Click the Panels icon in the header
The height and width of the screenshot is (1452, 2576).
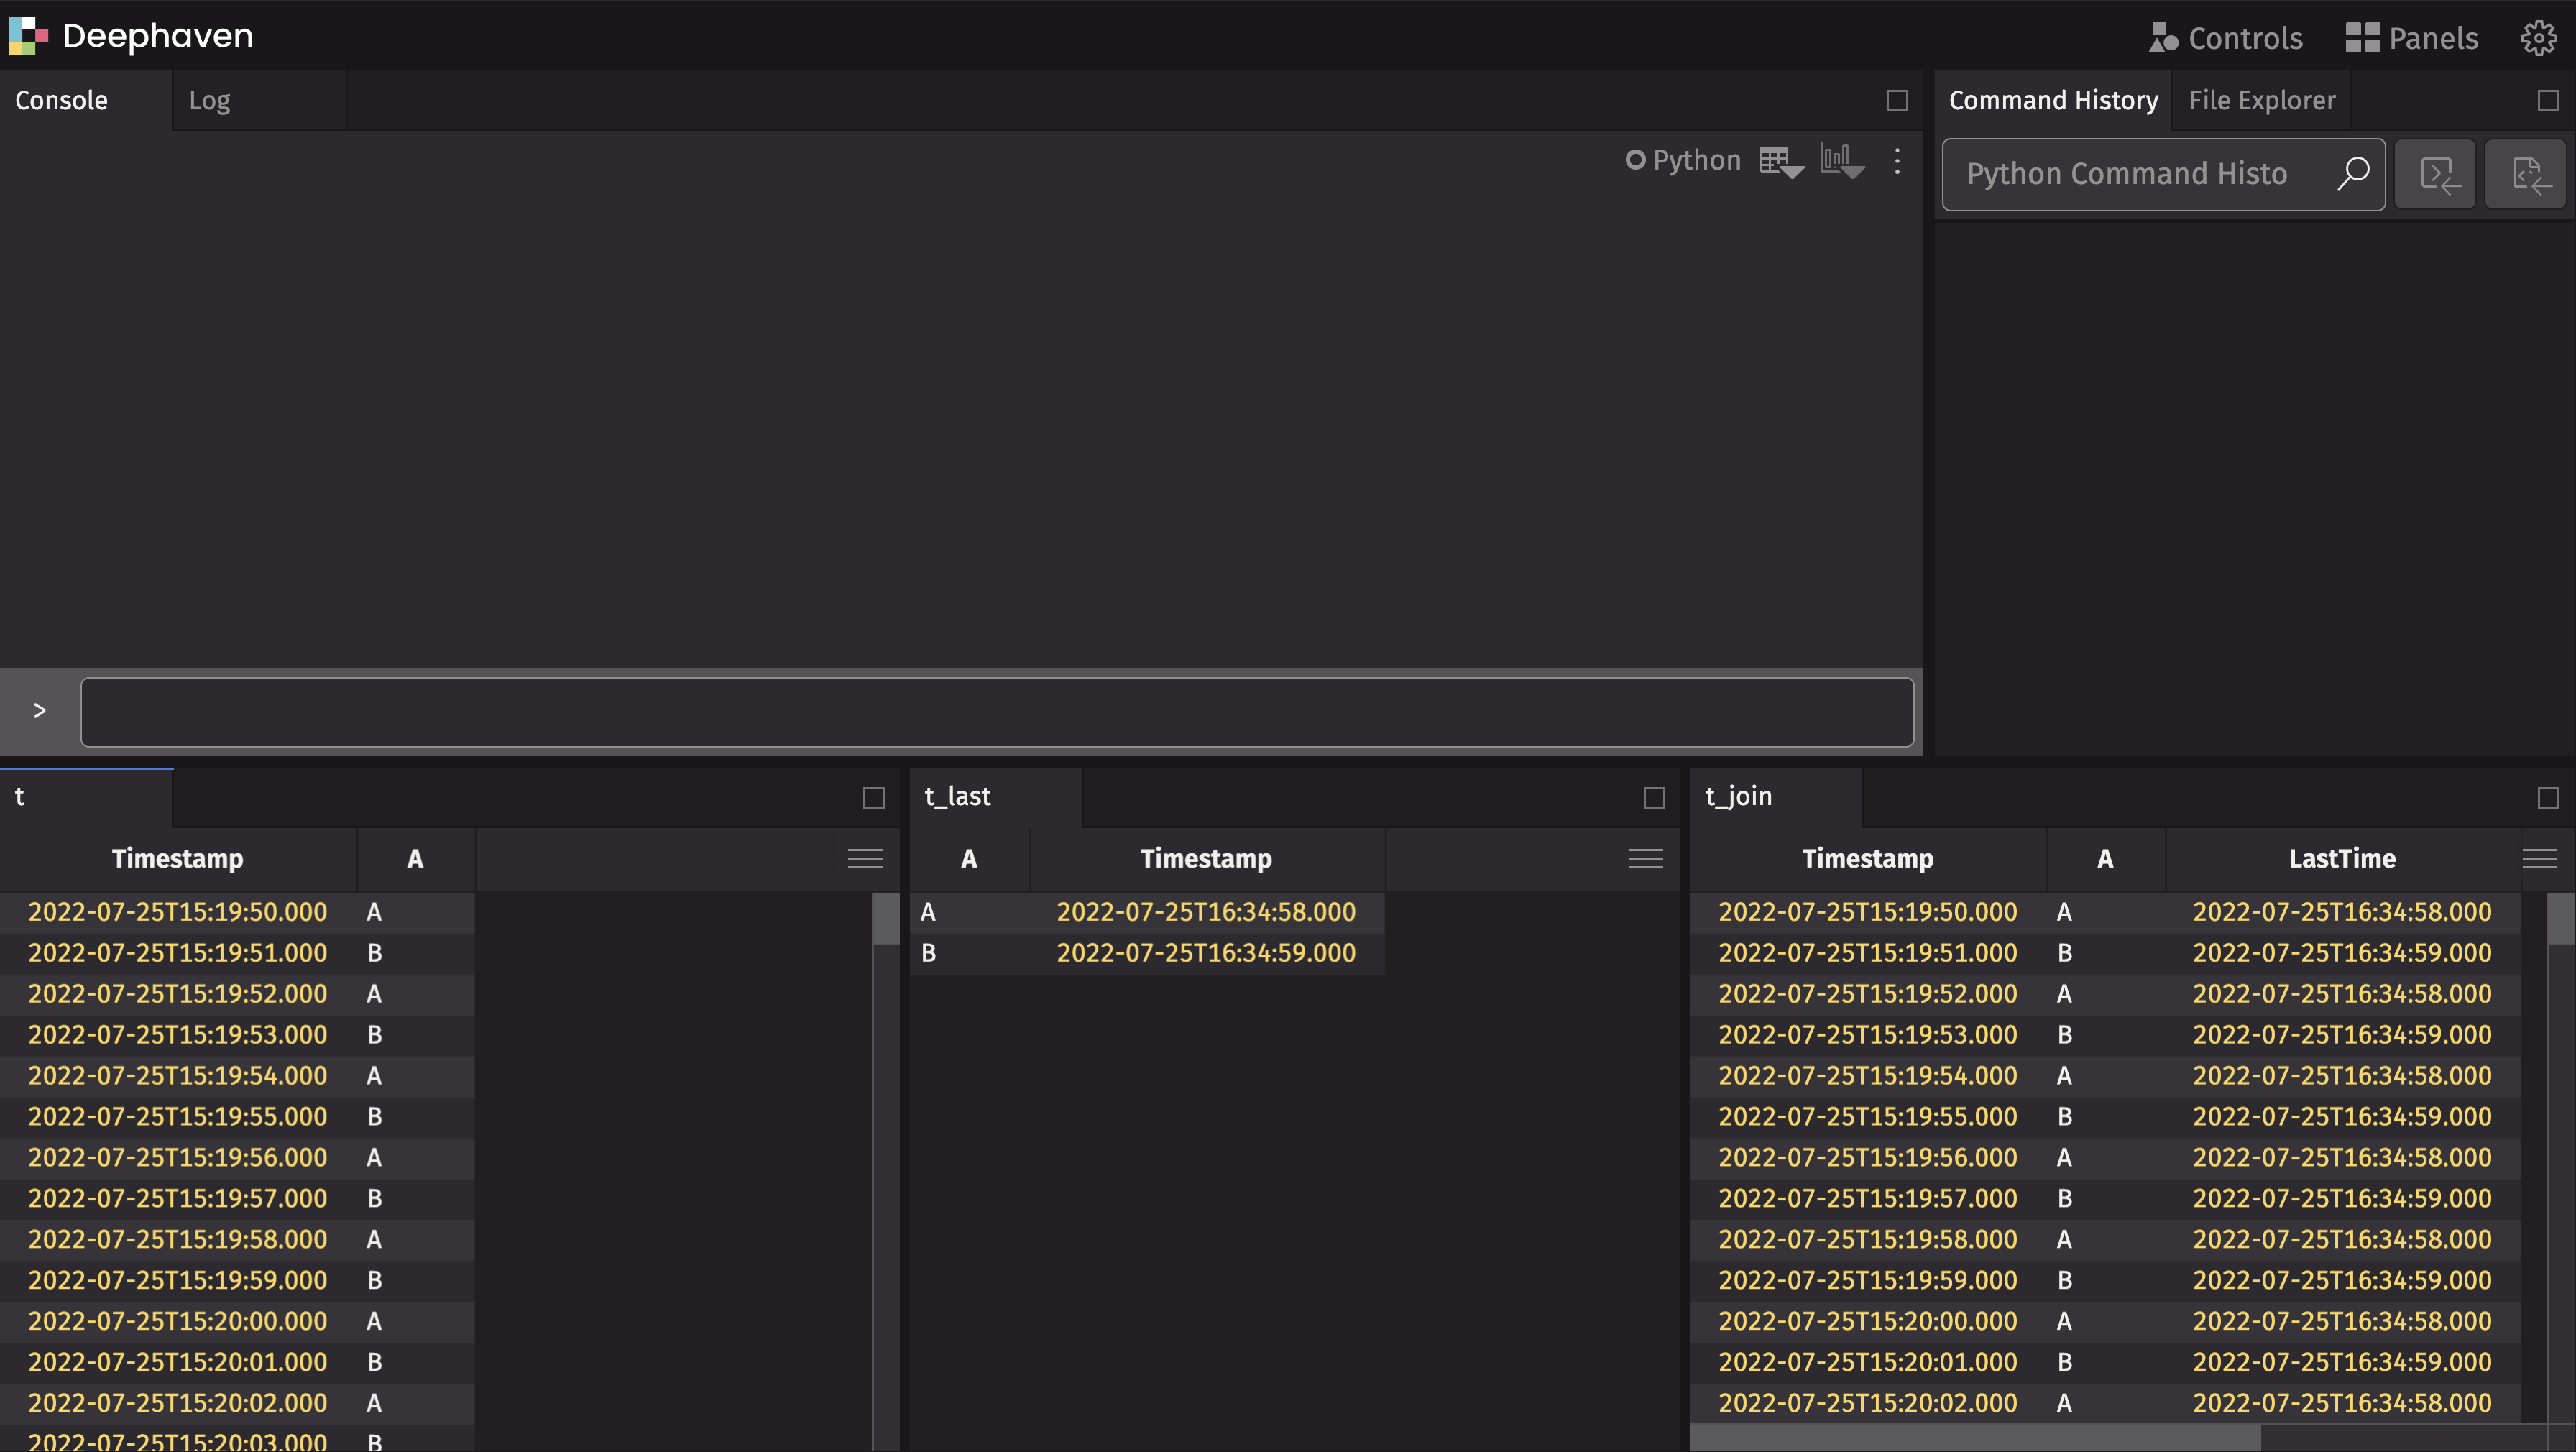pos(2412,38)
